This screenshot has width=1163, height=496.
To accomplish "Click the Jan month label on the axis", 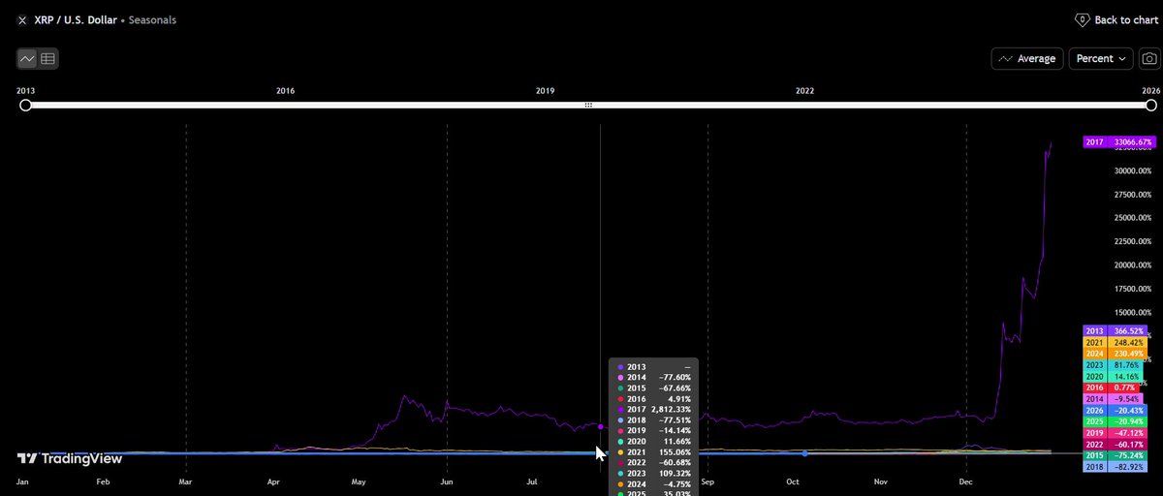I will pos(24,480).
